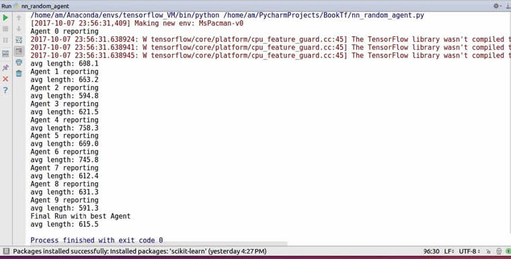Click the 'Agent 8 reporting' line
Screen dimensions: 511x259
tap(64, 184)
